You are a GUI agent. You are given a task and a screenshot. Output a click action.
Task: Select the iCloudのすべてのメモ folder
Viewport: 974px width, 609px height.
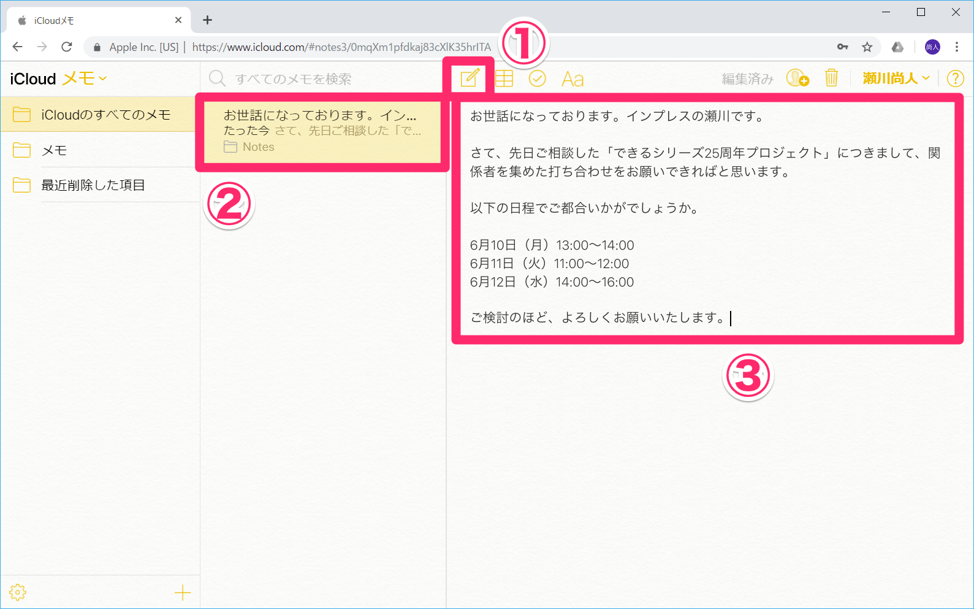100,115
